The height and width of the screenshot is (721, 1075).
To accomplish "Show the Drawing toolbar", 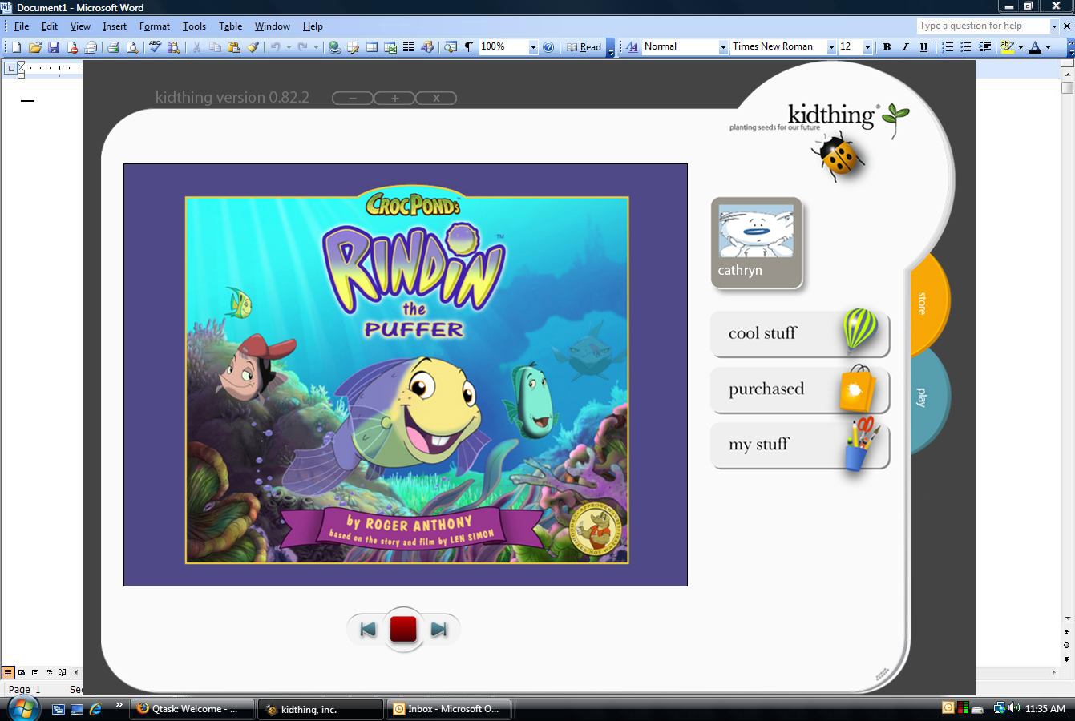I will [427, 47].
